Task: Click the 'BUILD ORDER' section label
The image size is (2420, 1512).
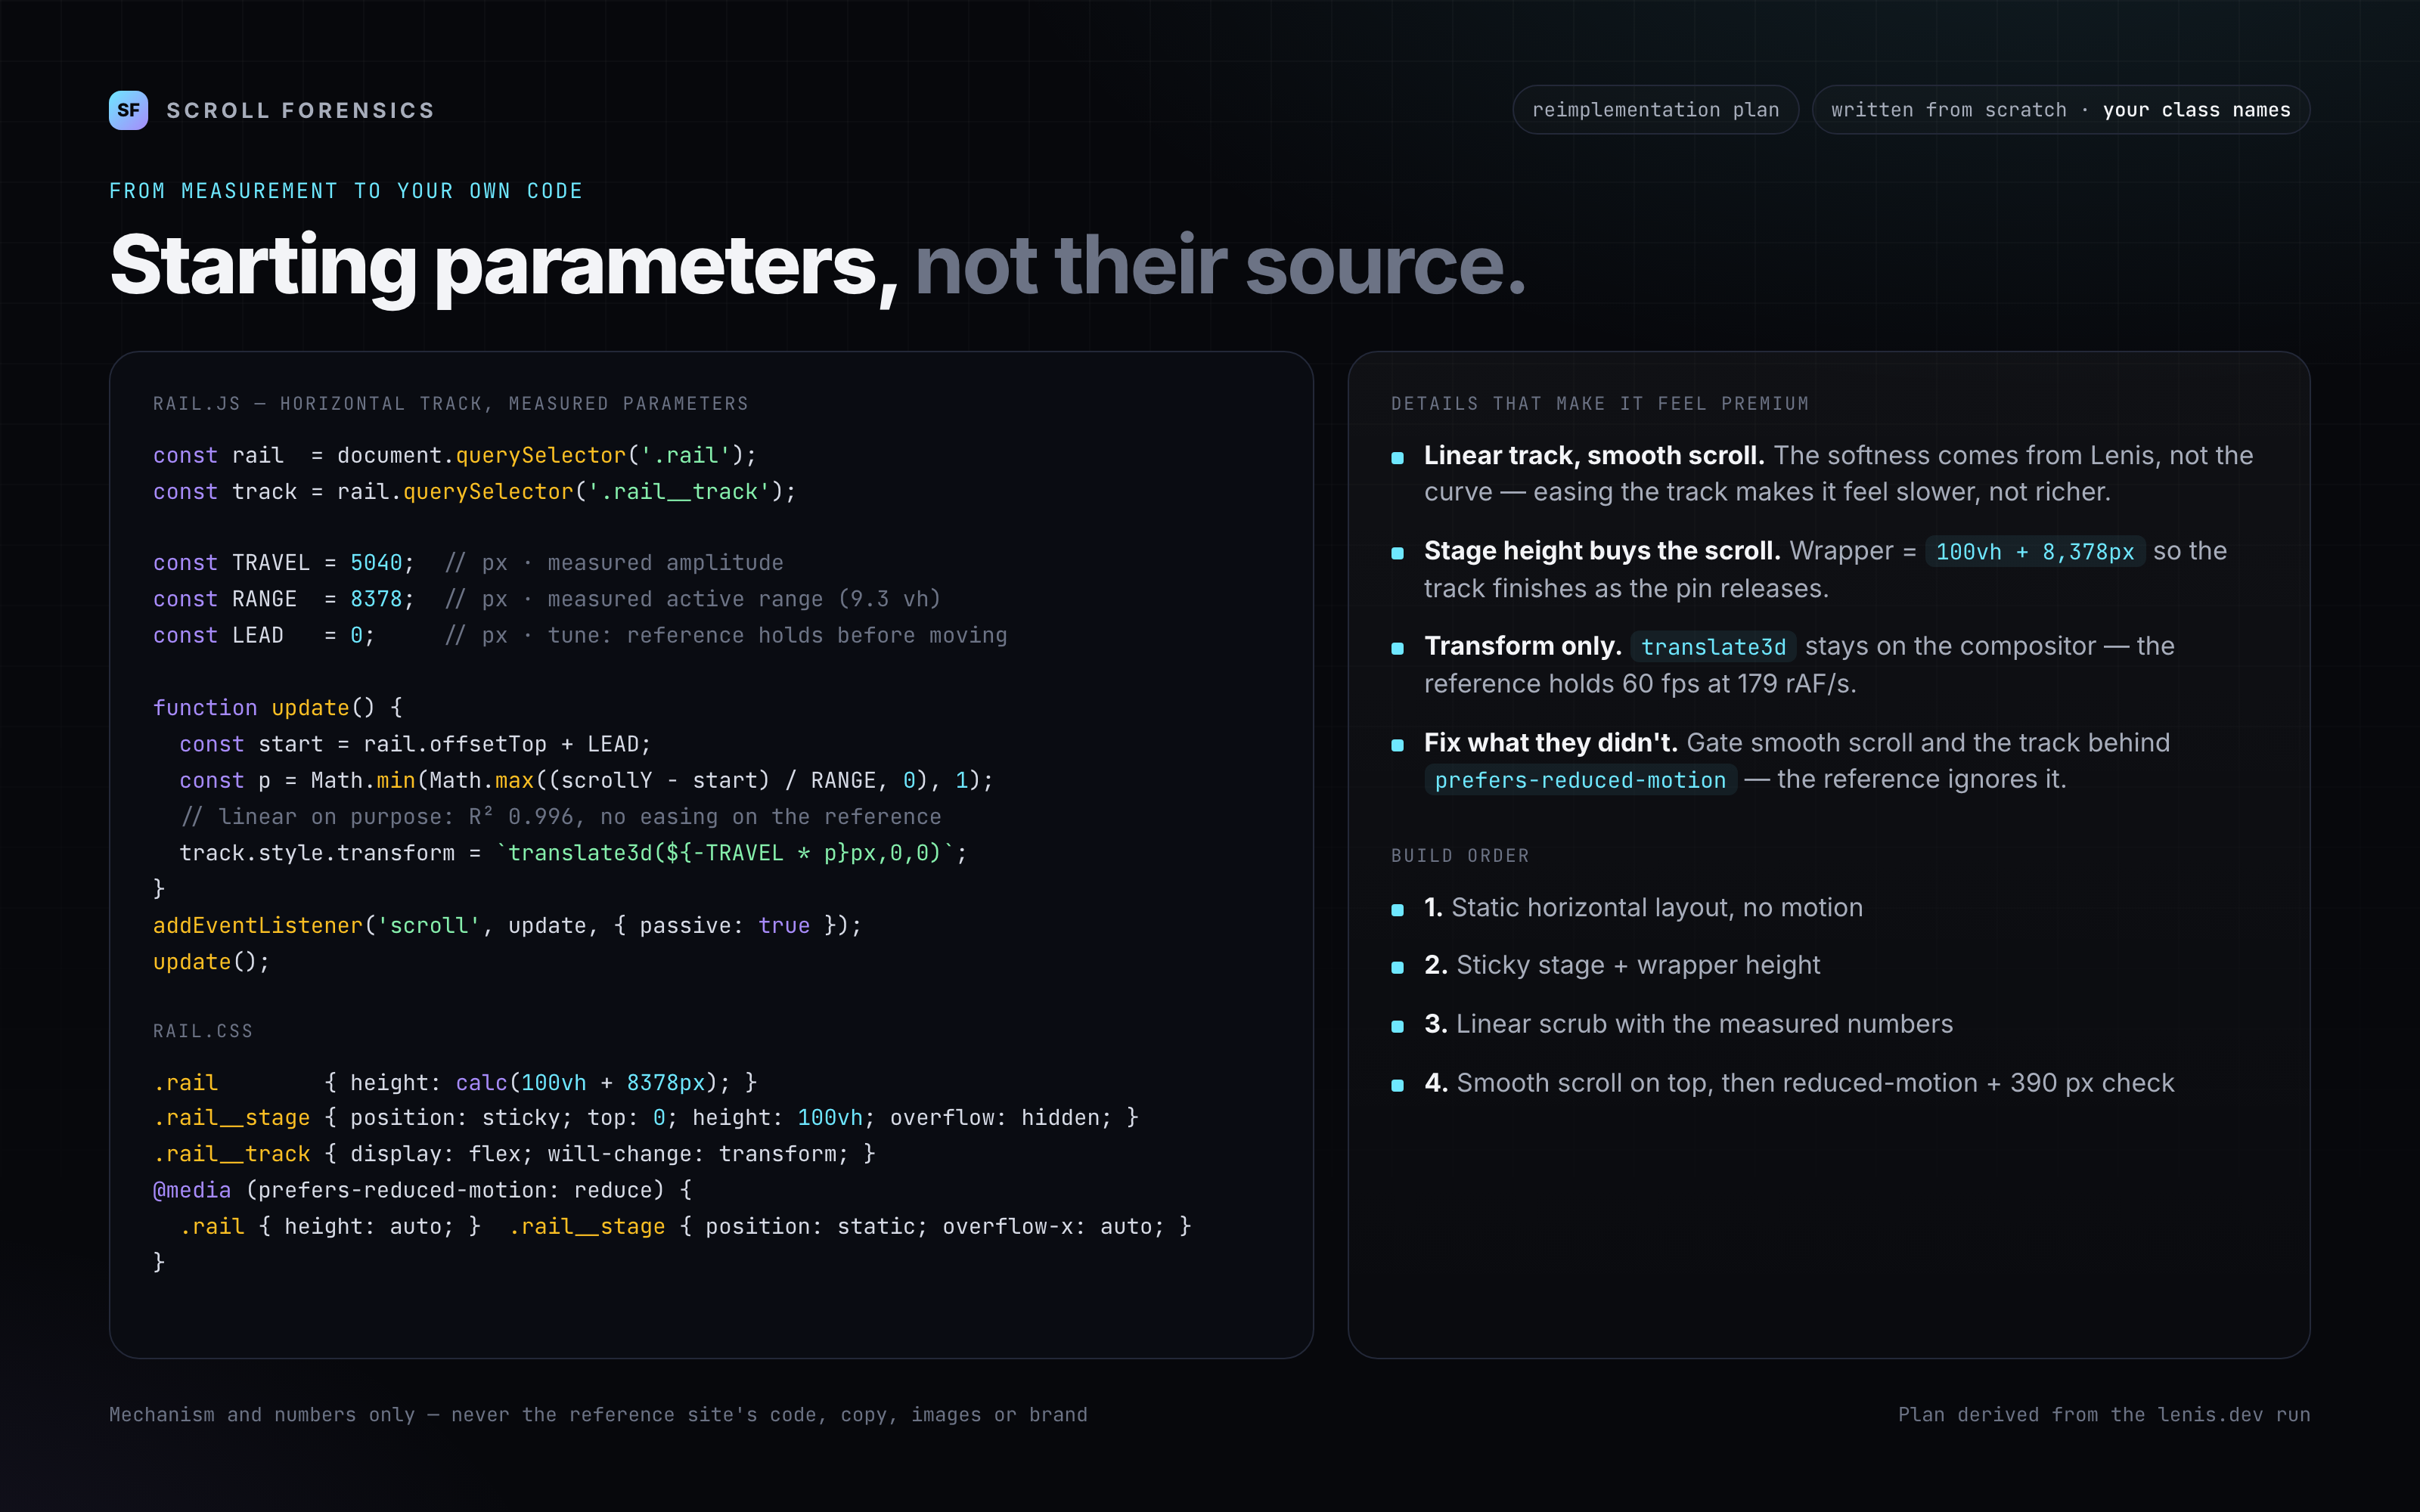Action: tap(1460, 856)
